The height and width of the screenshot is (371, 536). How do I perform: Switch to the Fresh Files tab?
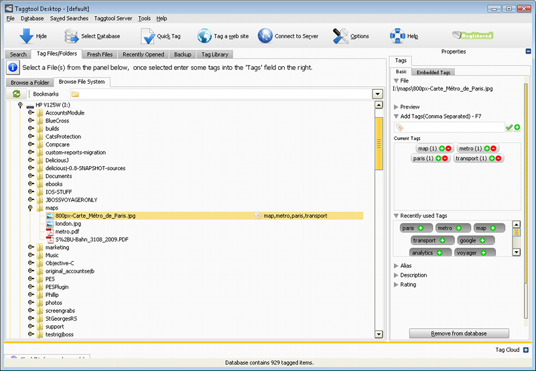pos(100,54)
